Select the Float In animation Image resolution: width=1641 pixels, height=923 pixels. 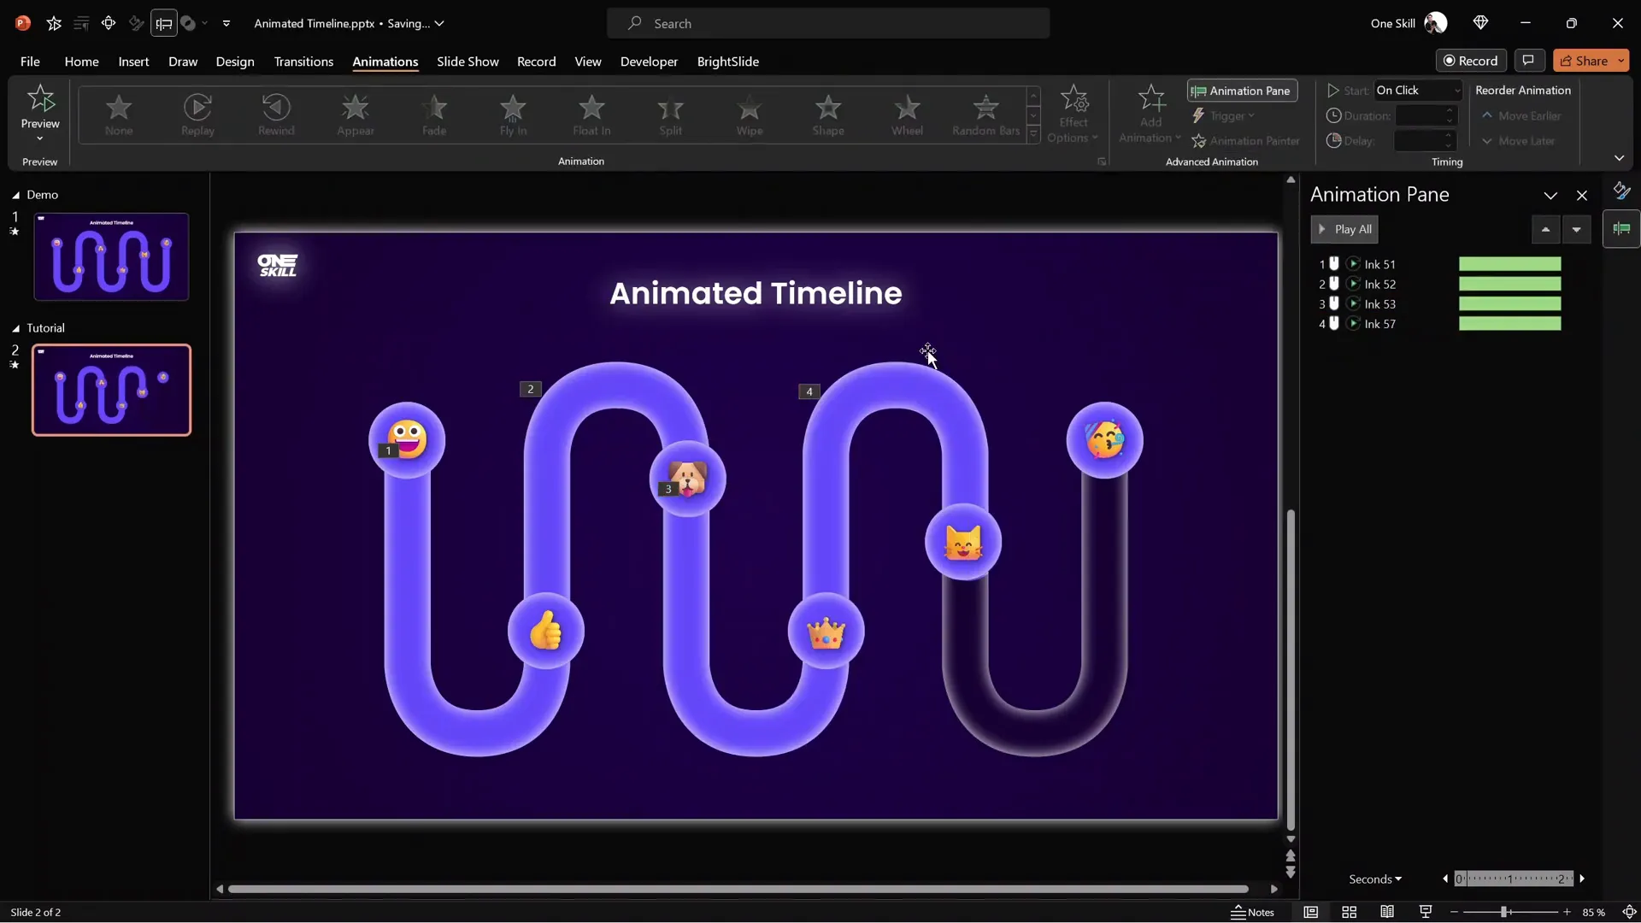(x=591, y=115)
